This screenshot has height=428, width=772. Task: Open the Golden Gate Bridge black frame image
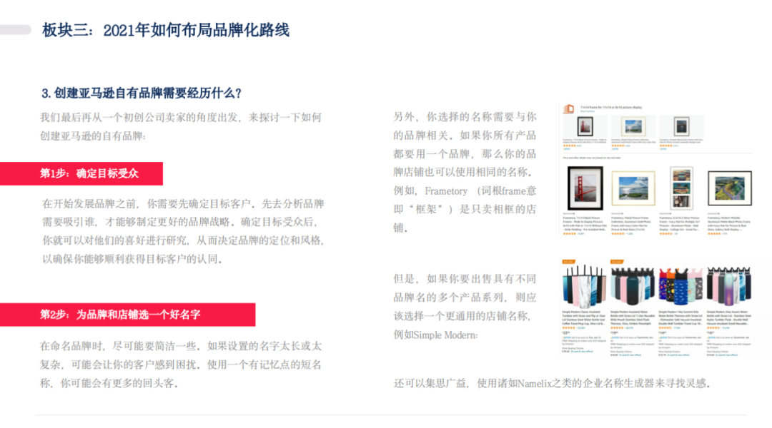pos(585,188)
